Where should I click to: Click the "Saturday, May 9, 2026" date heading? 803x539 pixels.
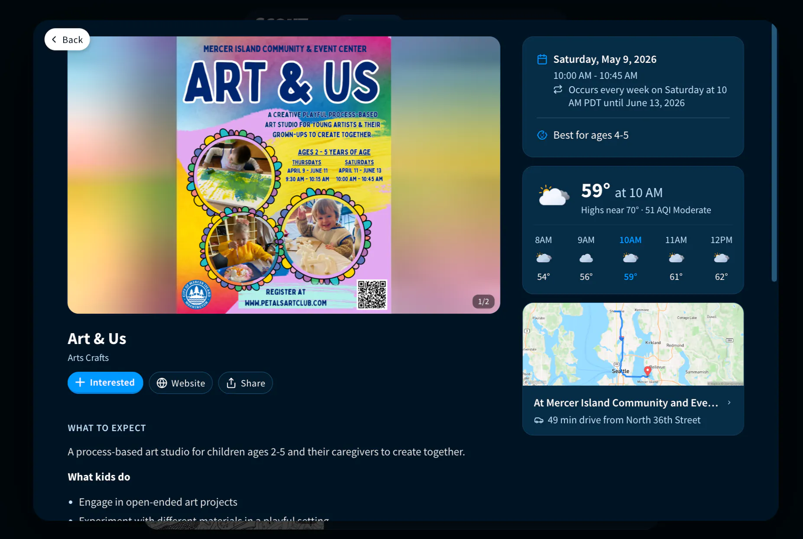click(x=605, y=59)
